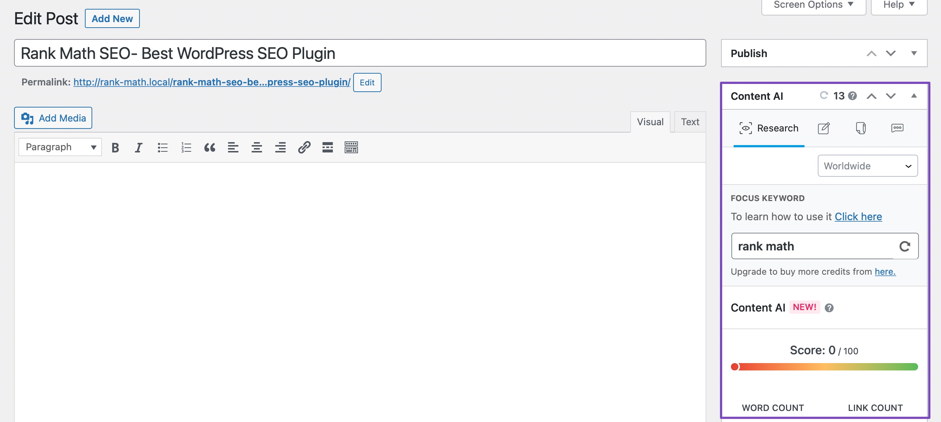Select the Research tab

coord(769,128)
